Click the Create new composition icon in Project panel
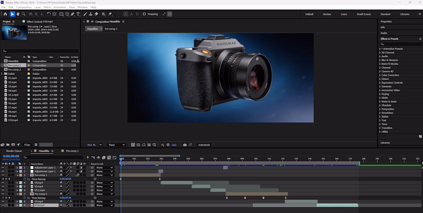 [13, 145]
